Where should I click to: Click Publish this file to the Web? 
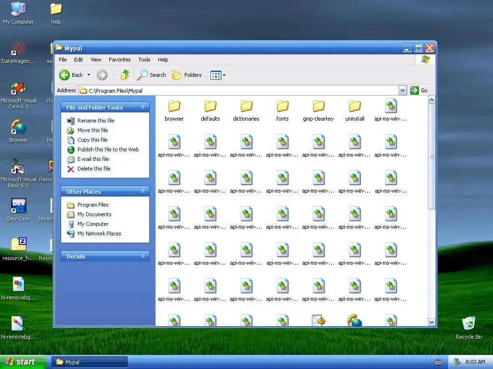(103, 150)
